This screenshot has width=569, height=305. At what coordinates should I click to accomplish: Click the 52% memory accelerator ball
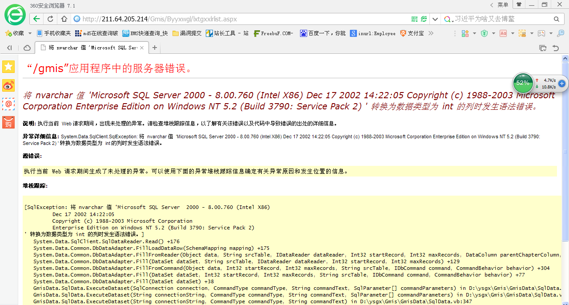523,83
